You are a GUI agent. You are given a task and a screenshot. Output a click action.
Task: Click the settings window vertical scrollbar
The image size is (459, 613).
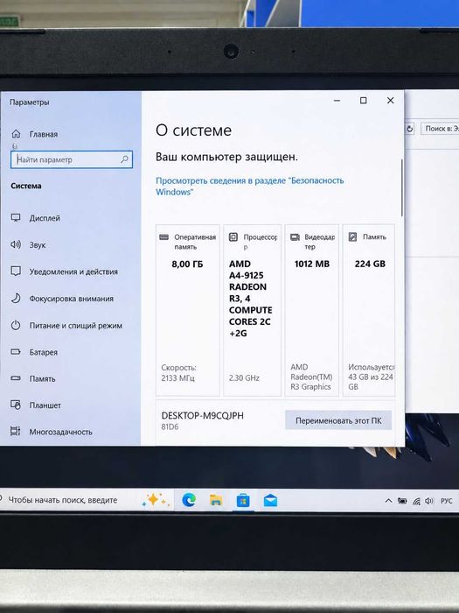pos(401,187)
